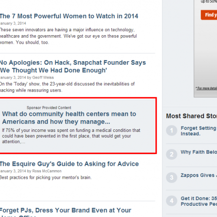Click the Snapchat article summary text
Viewport: 217px width, 217px height.
[67, 87]
